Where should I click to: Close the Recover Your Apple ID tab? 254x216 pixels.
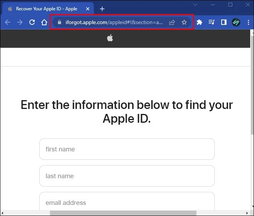pyautogui.click(x=88, y=9)
